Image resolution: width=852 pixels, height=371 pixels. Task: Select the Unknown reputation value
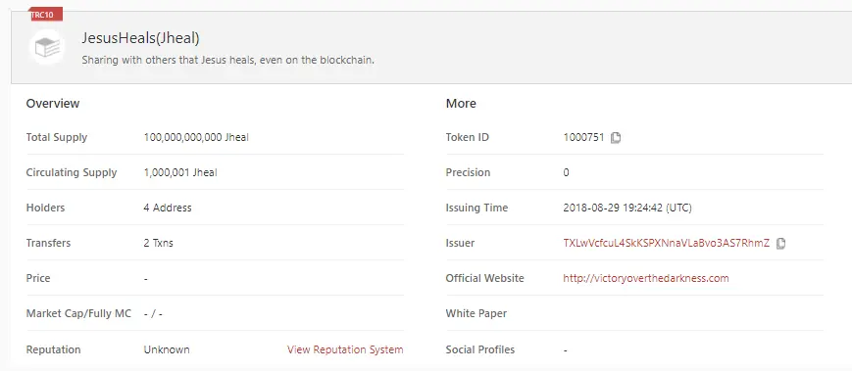click(167, 349)
